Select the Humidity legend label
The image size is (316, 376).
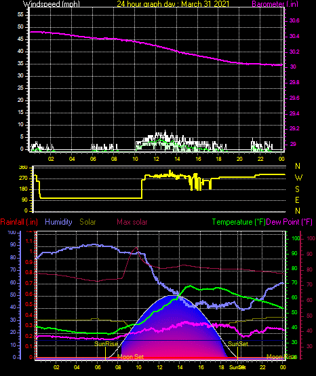coord(58,222)
